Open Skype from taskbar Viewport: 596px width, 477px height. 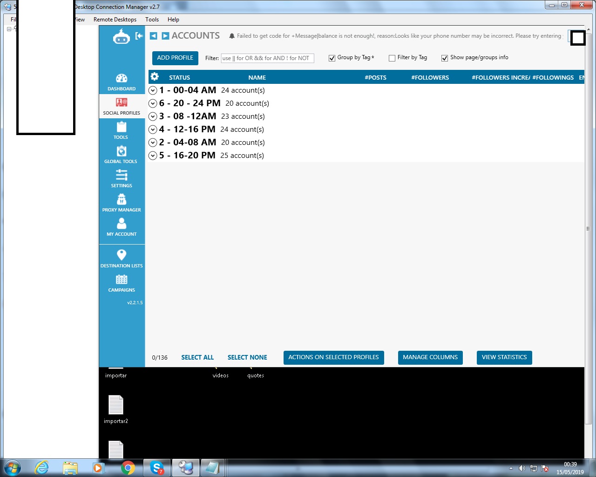[x=157, y=468]
